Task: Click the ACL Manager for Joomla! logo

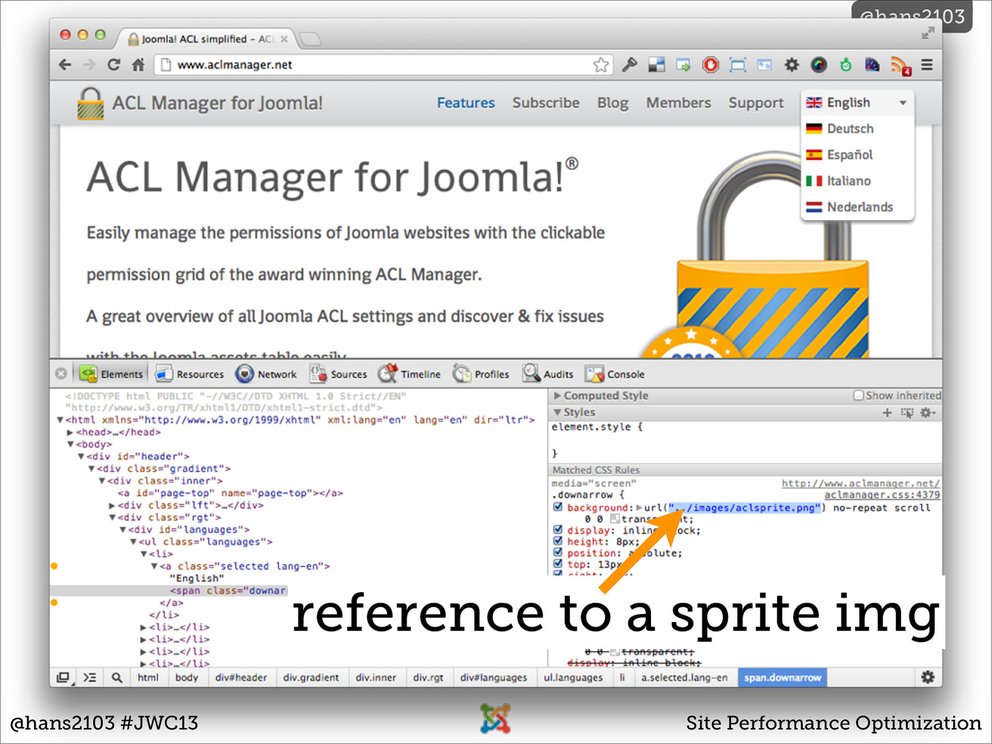Action: click(x=200, y=103)
